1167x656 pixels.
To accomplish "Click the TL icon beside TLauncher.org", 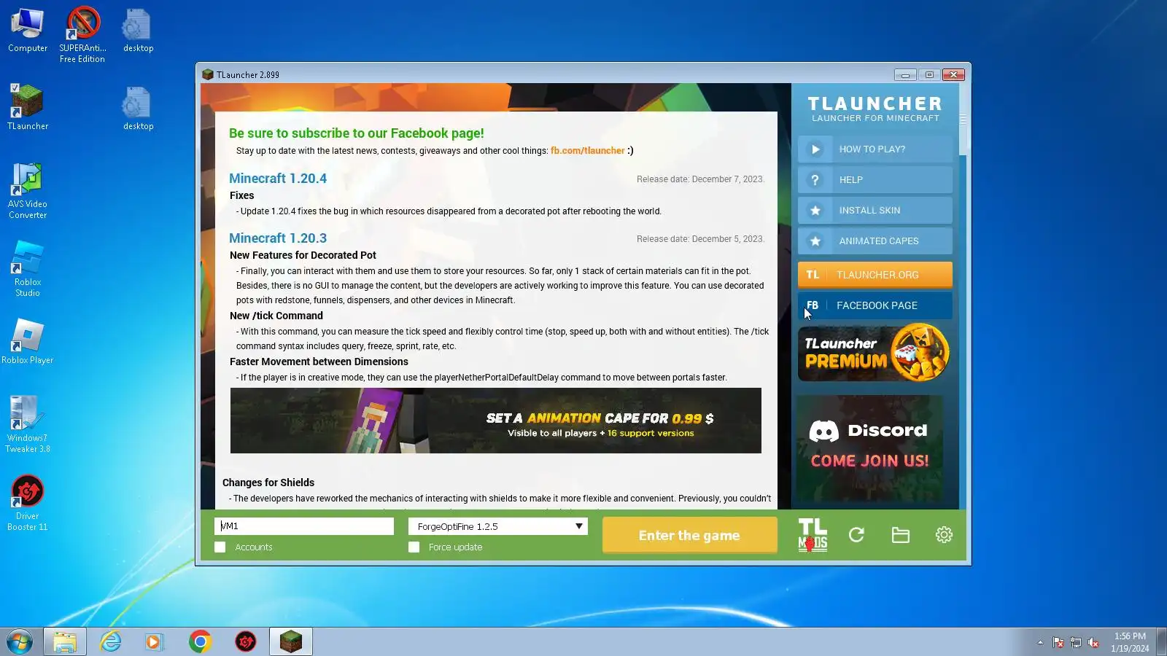I will point(813,275).
